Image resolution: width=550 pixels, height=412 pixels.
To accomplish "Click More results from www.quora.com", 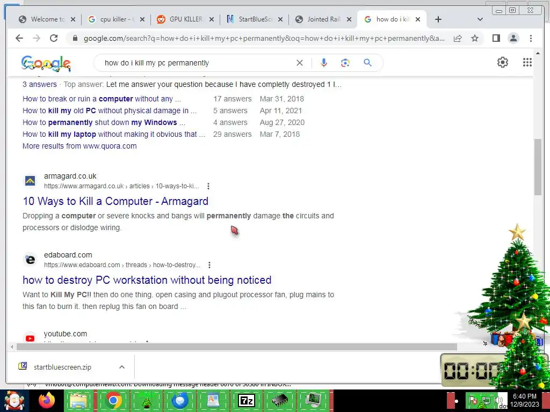I will 79,146.
